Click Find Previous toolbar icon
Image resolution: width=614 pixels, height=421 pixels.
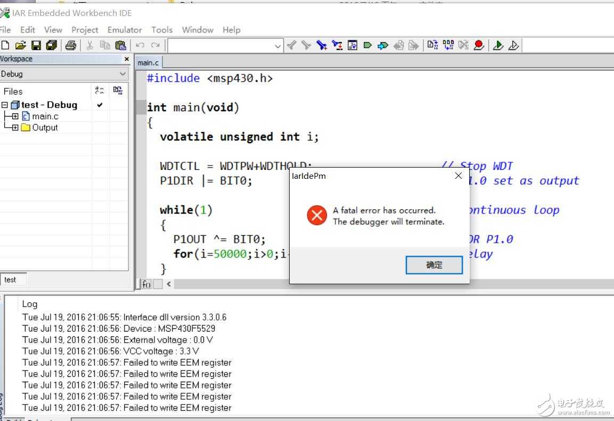tap(291, 45)
